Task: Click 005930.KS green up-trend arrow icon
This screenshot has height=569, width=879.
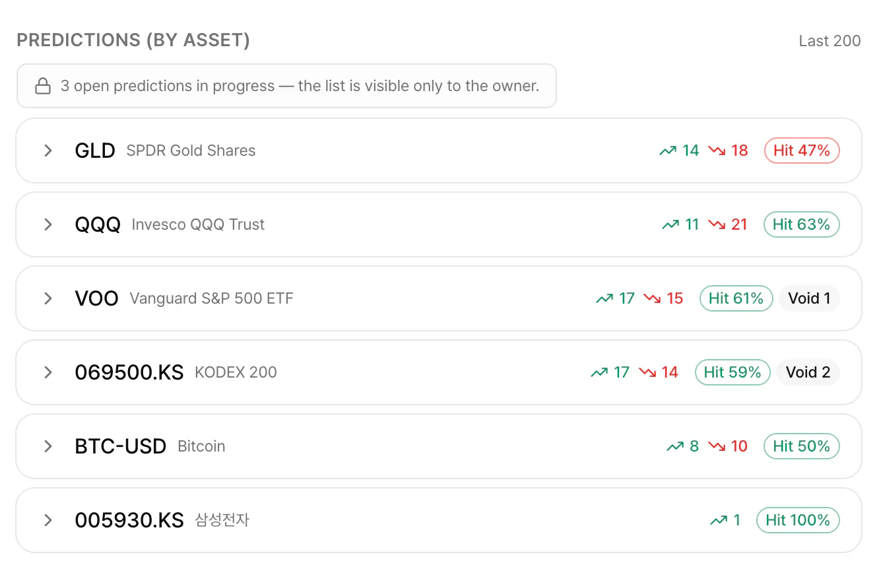Action: (x=719, y=520)
